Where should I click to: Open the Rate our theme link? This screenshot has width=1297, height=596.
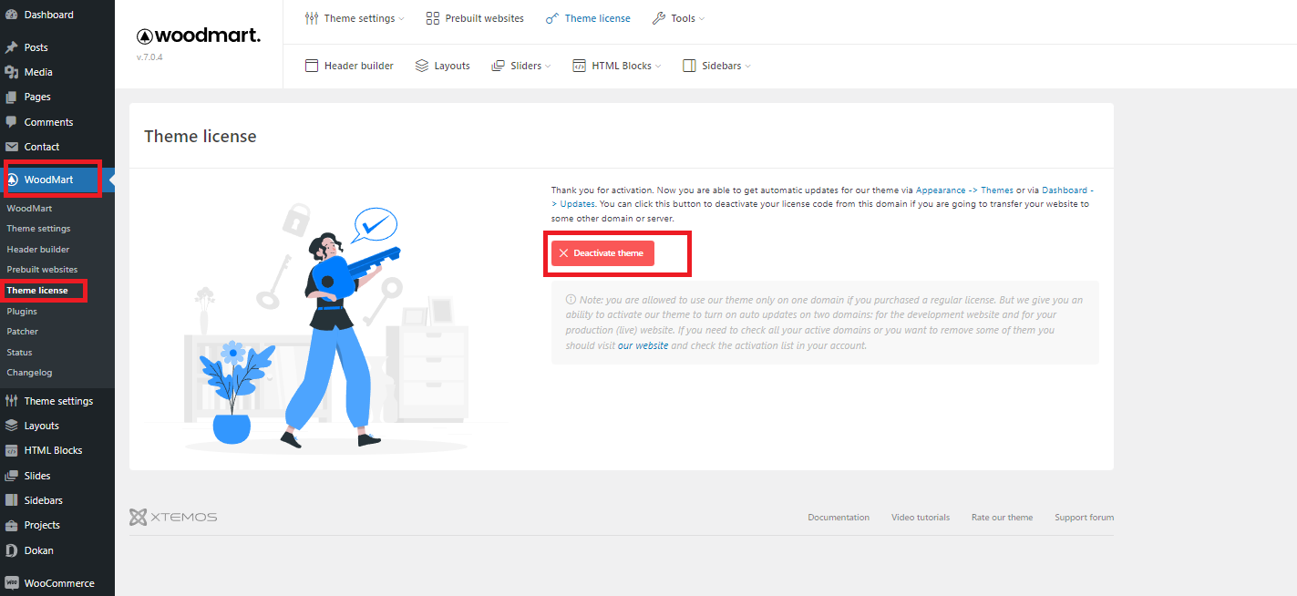(1002, 518)
